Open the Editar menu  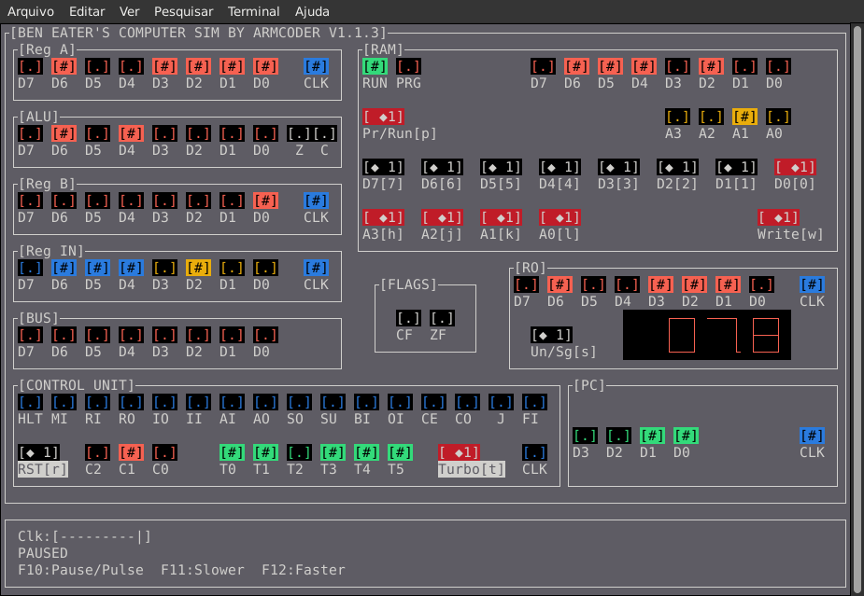[87, 11]
